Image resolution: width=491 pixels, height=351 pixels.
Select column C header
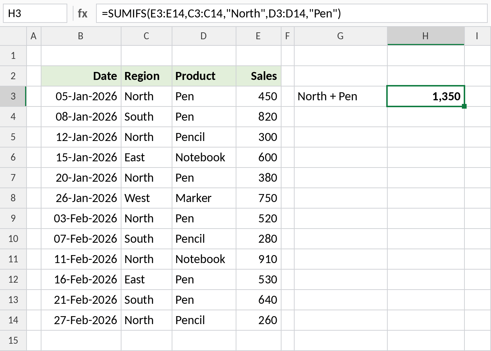coord(146,36)
